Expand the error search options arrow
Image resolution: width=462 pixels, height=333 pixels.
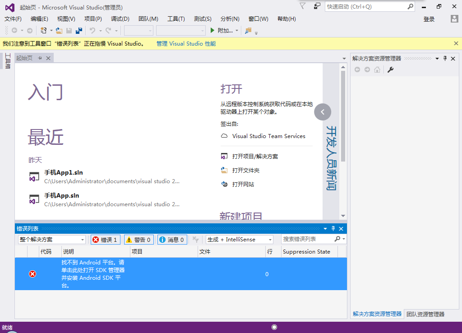[x=344, y=239]
